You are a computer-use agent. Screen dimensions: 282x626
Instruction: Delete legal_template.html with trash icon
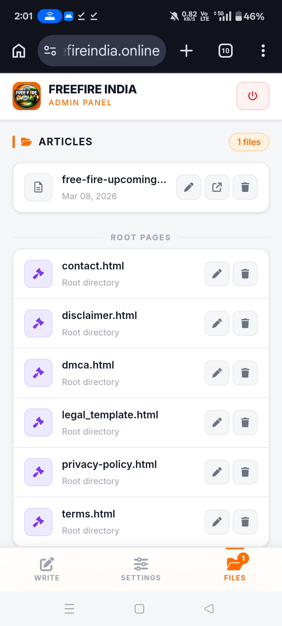tap(245, 423)
